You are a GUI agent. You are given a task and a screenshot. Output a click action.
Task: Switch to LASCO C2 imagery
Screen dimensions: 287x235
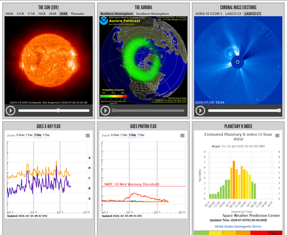(x=233, y=14)
